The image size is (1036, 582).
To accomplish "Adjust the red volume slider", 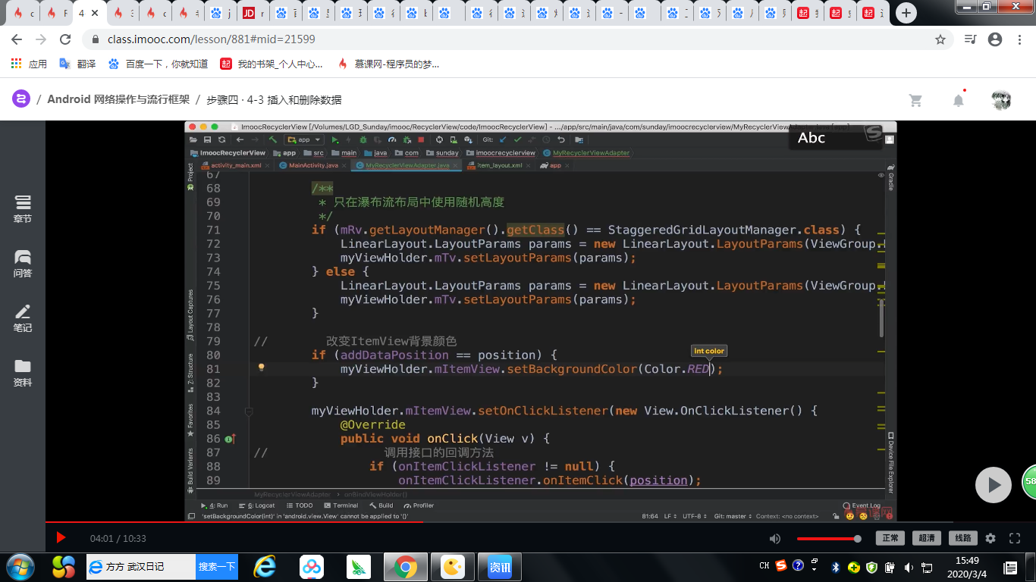I will (x=828, y=539).
